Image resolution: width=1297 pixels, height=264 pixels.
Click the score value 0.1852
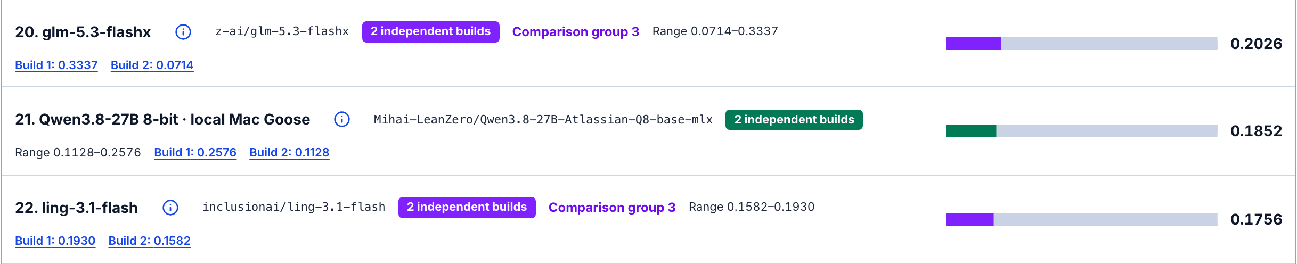coord(1257,131)
